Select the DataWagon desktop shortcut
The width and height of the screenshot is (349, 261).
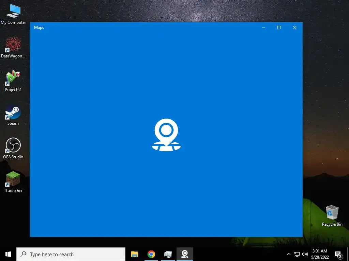[13, 48]
